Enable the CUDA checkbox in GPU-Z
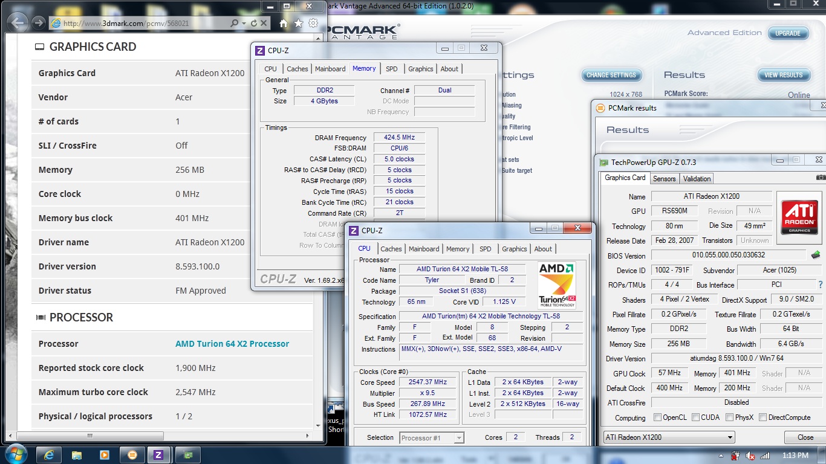 point(696,417)
